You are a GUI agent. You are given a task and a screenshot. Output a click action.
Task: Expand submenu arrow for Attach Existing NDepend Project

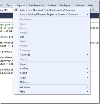[87, 14]
